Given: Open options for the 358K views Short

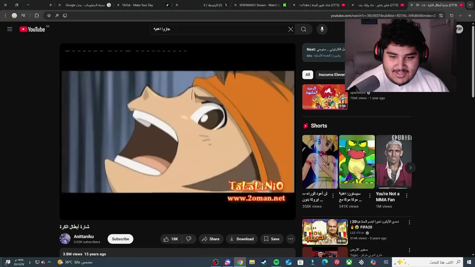Looking at the screenshot, I should click(333, 195).
